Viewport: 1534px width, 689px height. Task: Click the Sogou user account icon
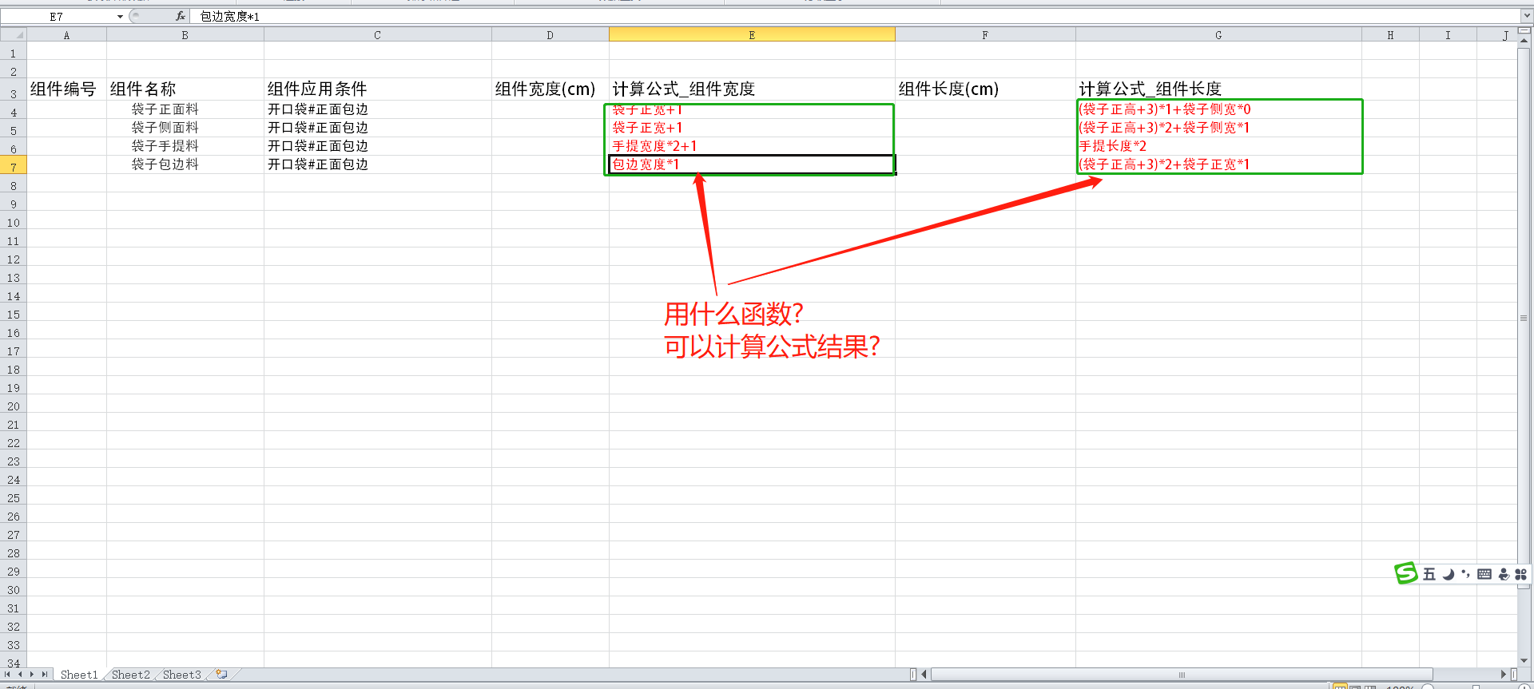pos(1504,574)
